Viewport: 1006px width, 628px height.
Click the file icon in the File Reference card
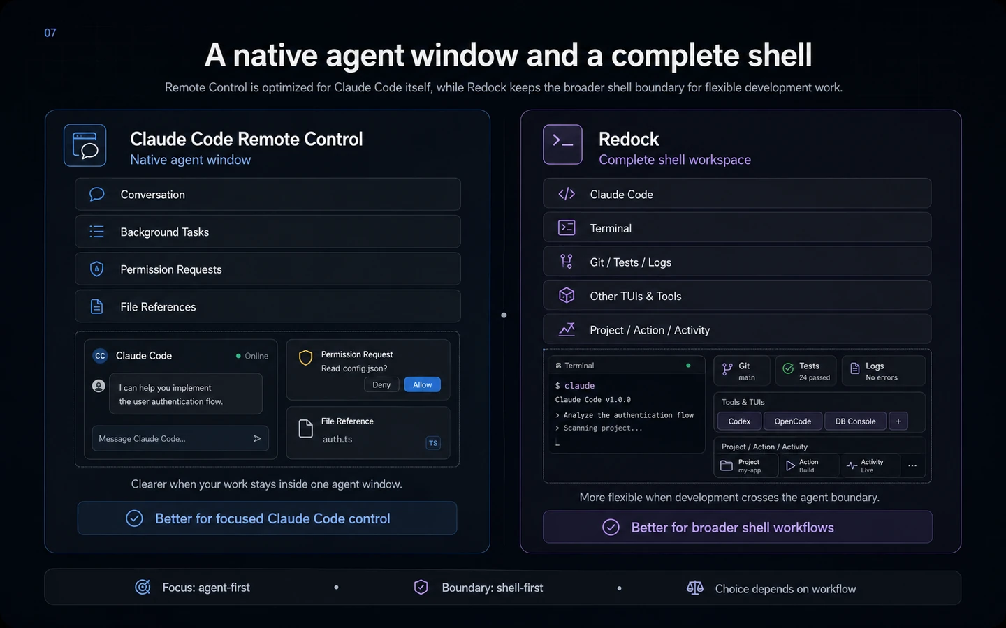click(305, 428)
